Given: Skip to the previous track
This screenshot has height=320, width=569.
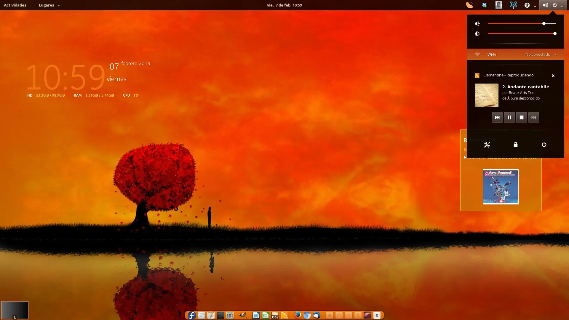Looking at the screenshot, I should point(497,117).
